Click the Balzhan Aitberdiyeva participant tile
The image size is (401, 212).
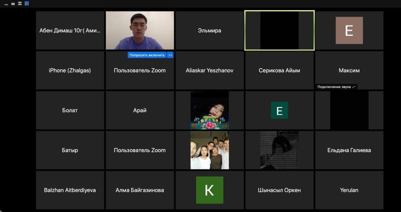click(x=70, y=190)
